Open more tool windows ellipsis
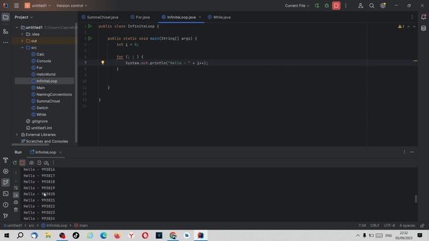 coord(5,42)
